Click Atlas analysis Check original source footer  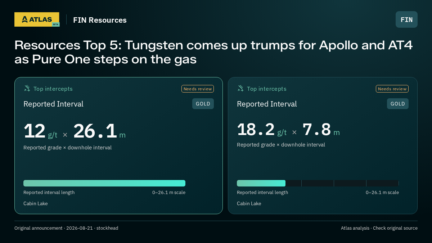coord(379,228)
